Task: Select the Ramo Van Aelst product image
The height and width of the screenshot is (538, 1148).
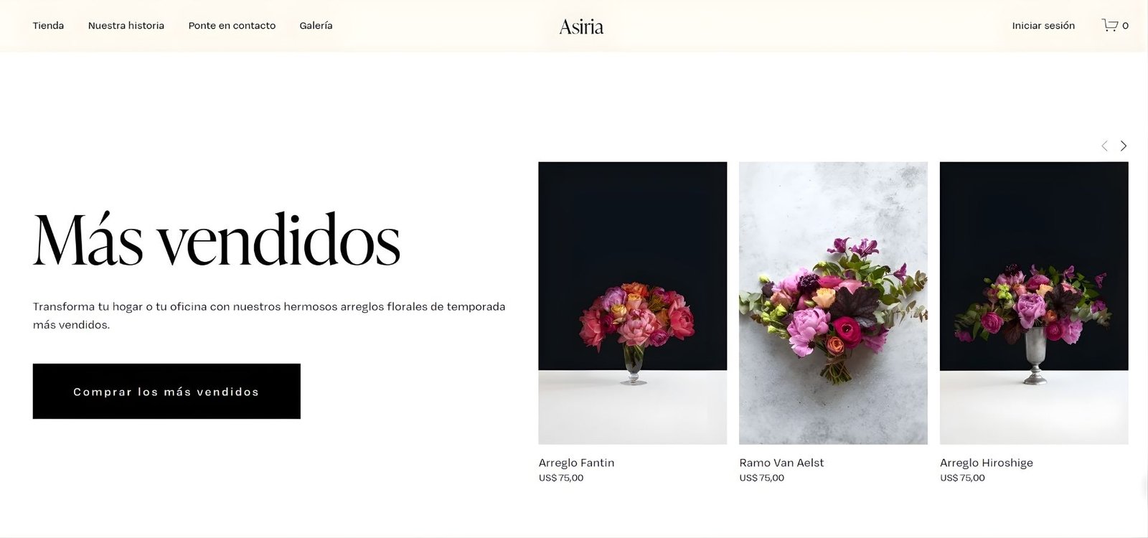Action: pyautogui.click(x=833, y=302)
